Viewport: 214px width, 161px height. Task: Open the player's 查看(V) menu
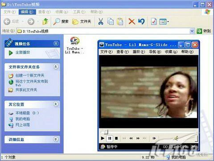[123, 52]
